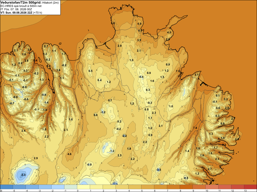Click the "-0.3" temperature value
Image resolution: width=257 pixels, height=192 pixels.
150,103
